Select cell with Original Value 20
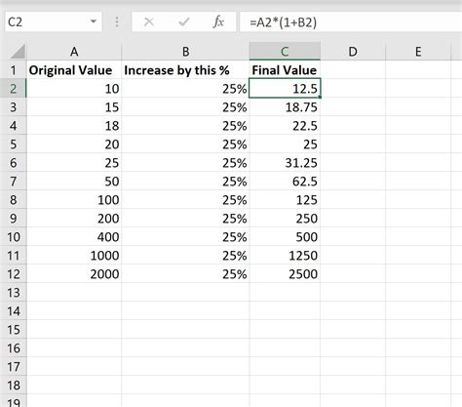Image resolution: width=462 pixels, height=407 pixels. (74, 144)
